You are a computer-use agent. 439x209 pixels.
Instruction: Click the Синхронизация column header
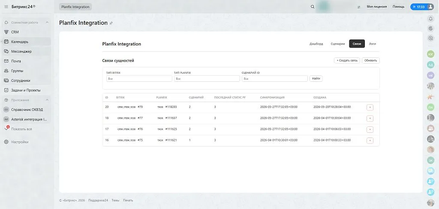(x=272, y=97)
